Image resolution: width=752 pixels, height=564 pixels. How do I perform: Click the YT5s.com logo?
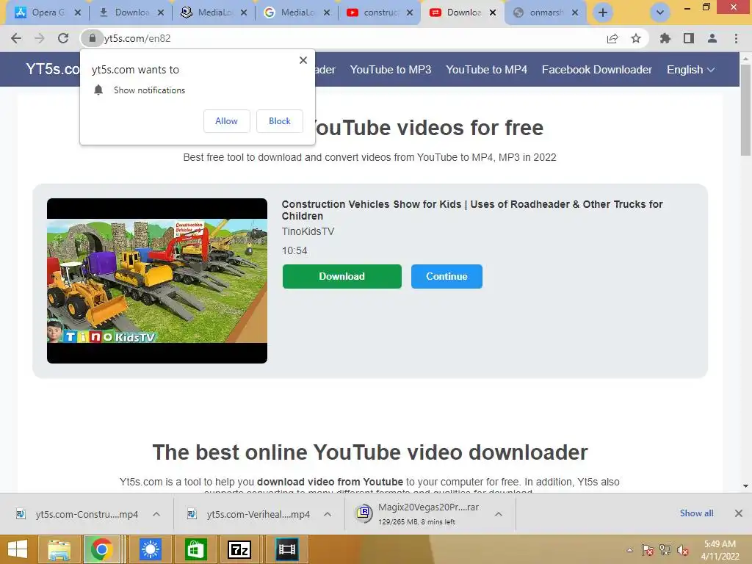53,69
